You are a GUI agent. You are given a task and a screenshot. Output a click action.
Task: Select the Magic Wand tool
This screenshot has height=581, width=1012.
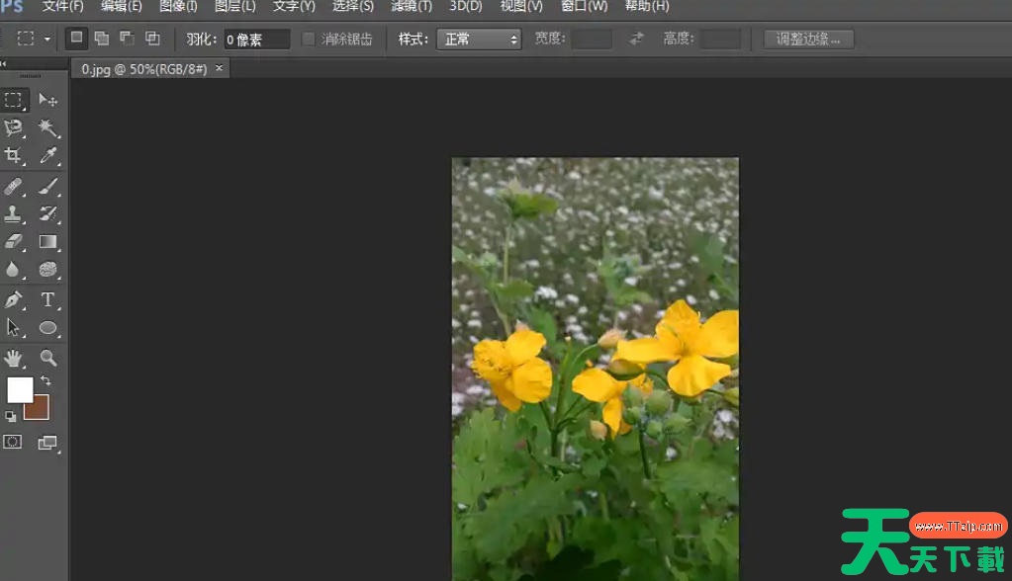coord(47,128)
